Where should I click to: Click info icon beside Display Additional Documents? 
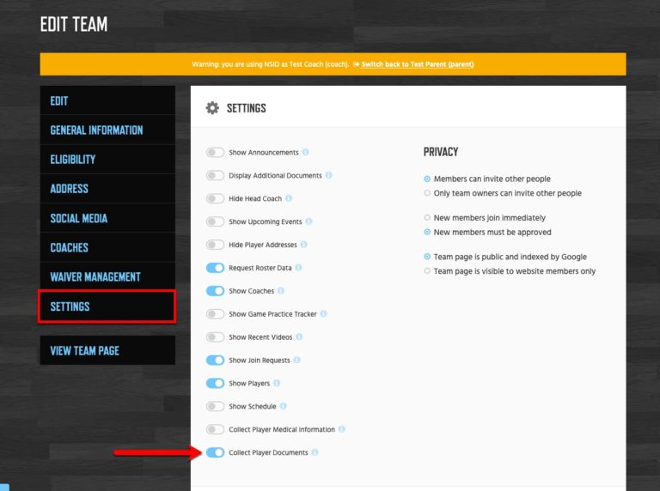329,175
